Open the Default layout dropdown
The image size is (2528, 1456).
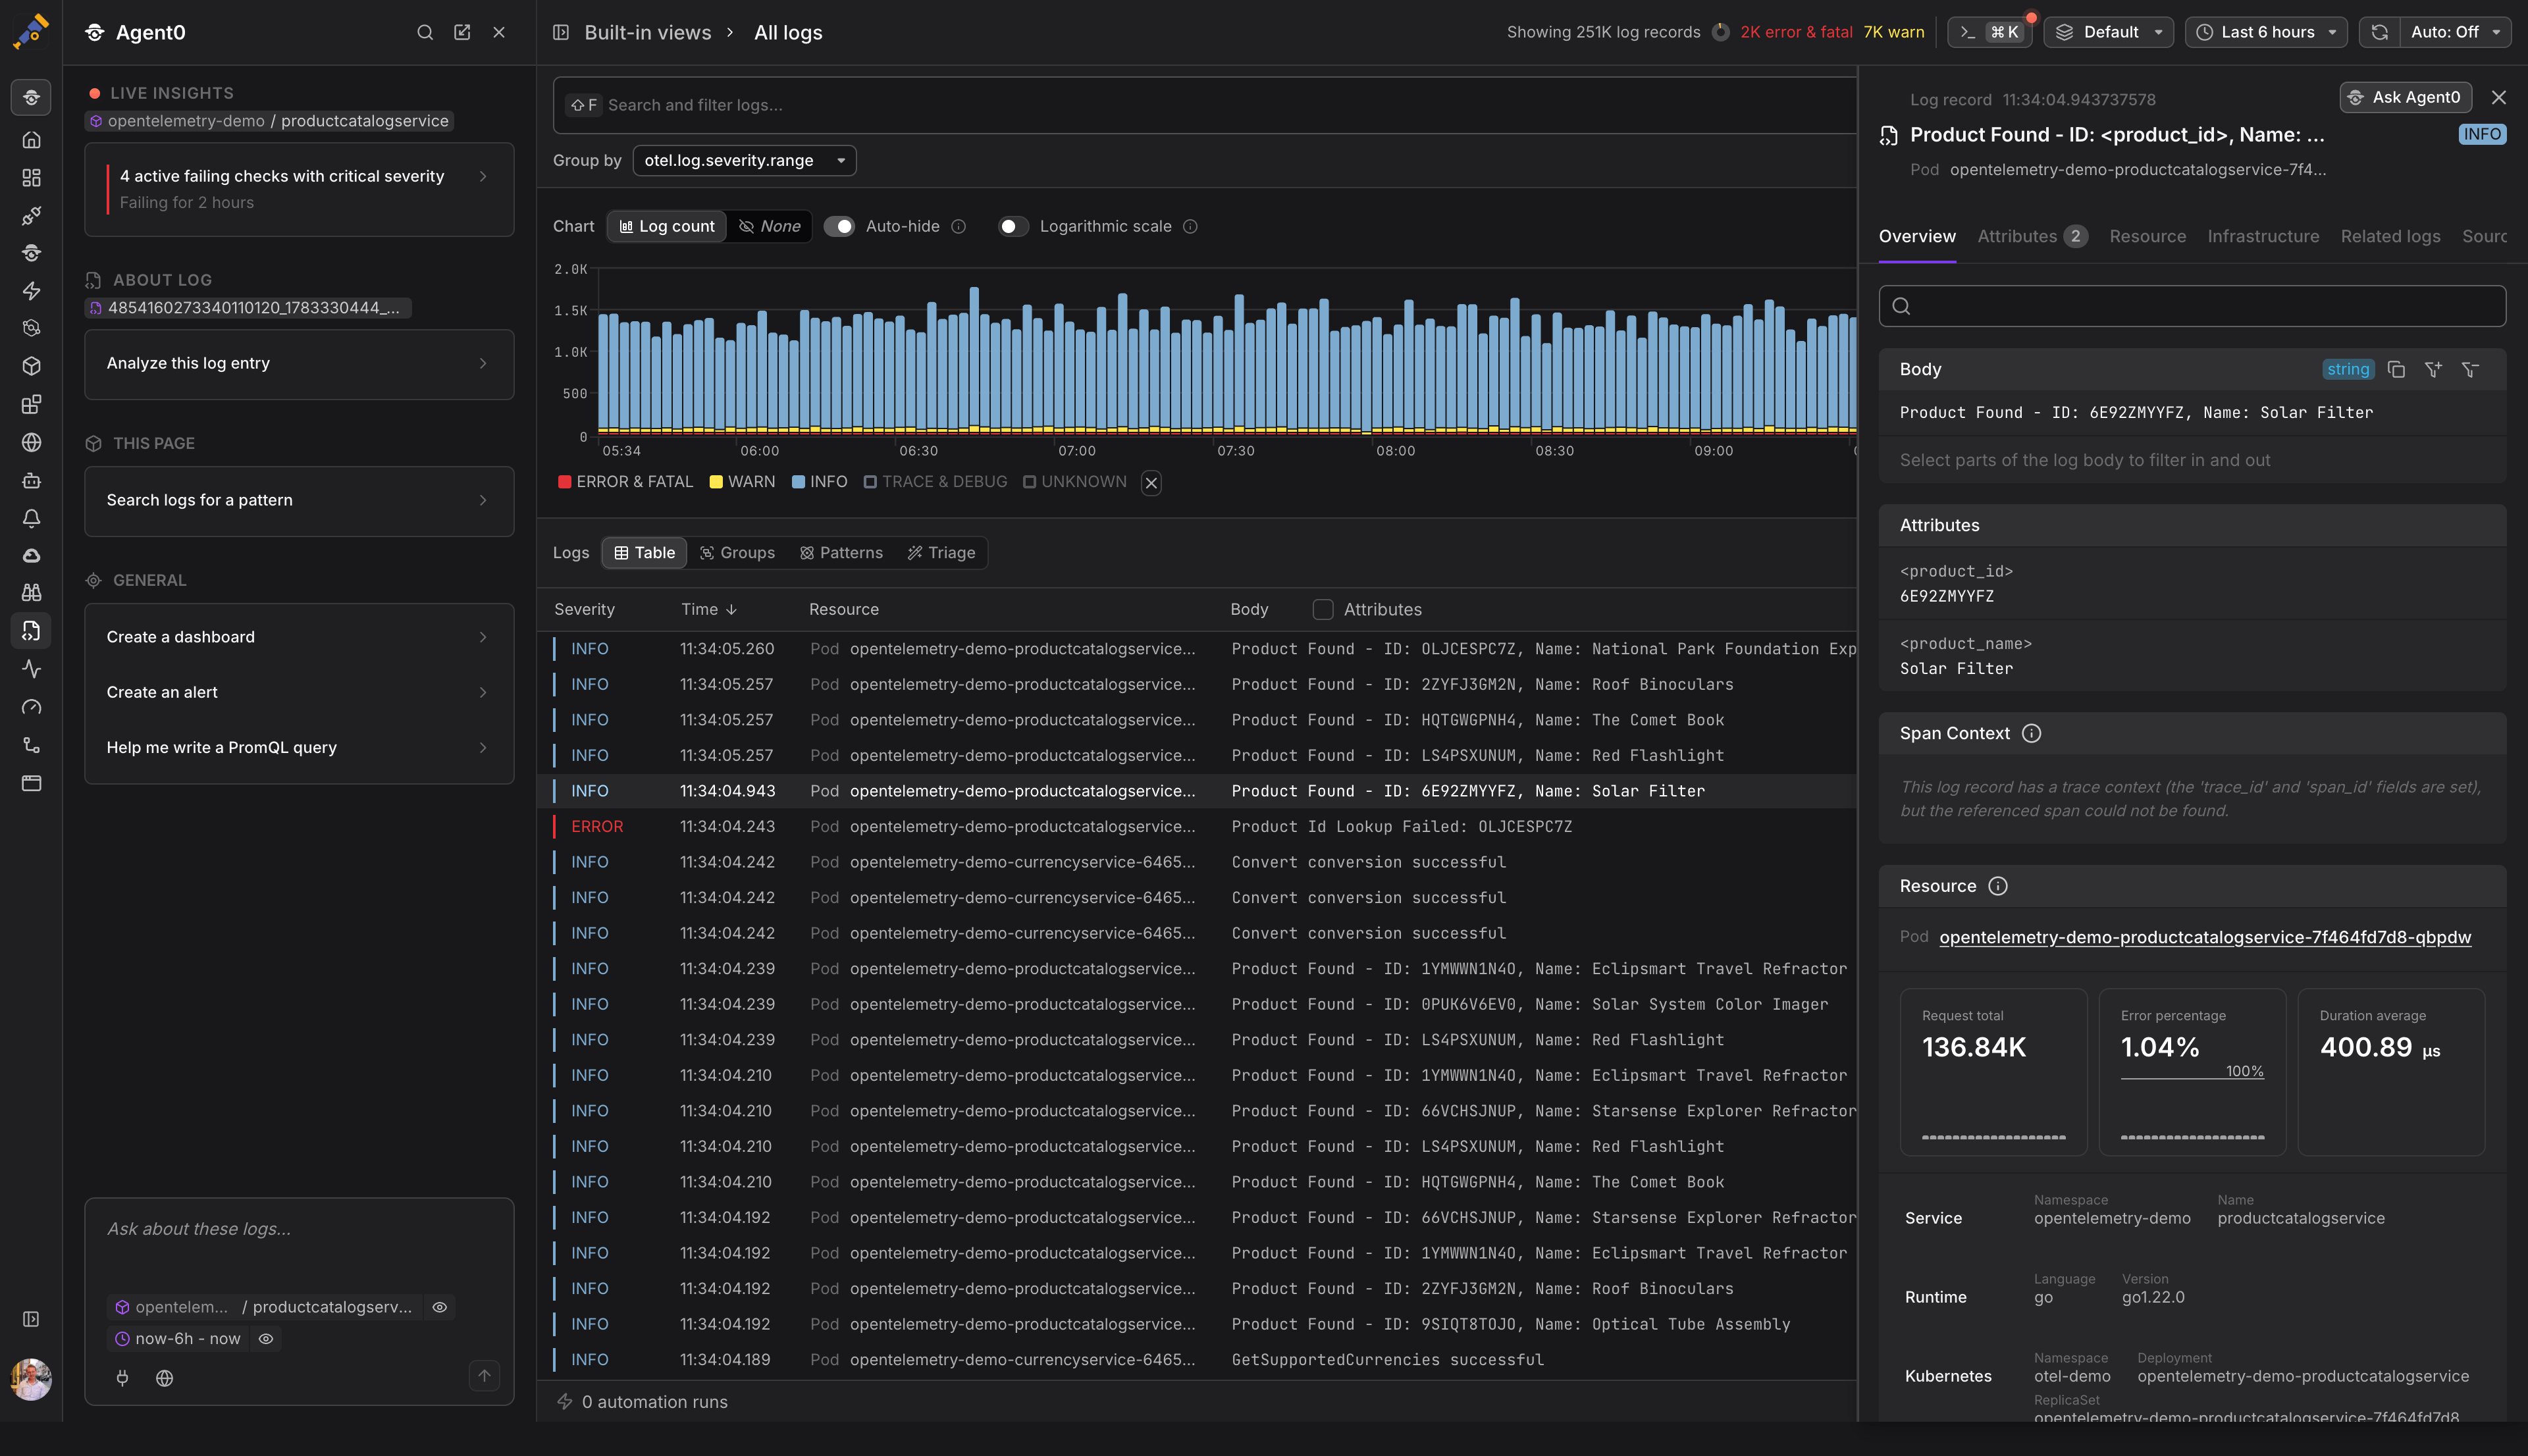coord(2108,32)
